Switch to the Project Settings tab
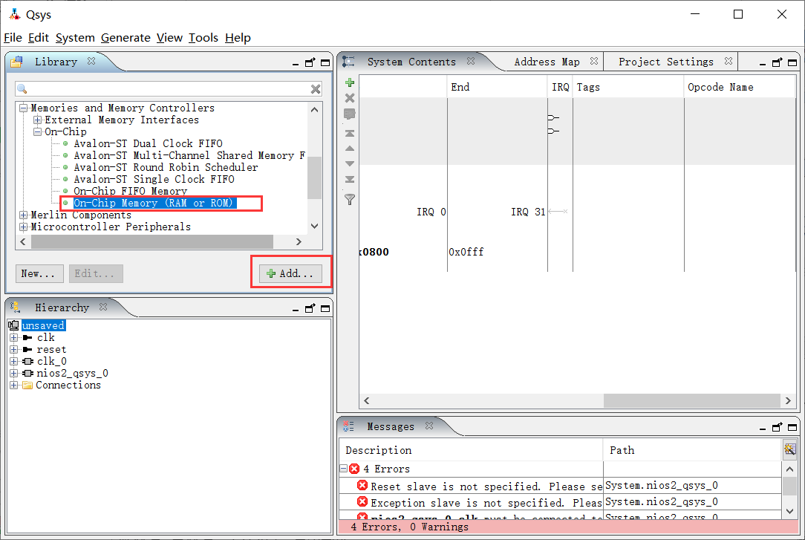 point(665,62)
